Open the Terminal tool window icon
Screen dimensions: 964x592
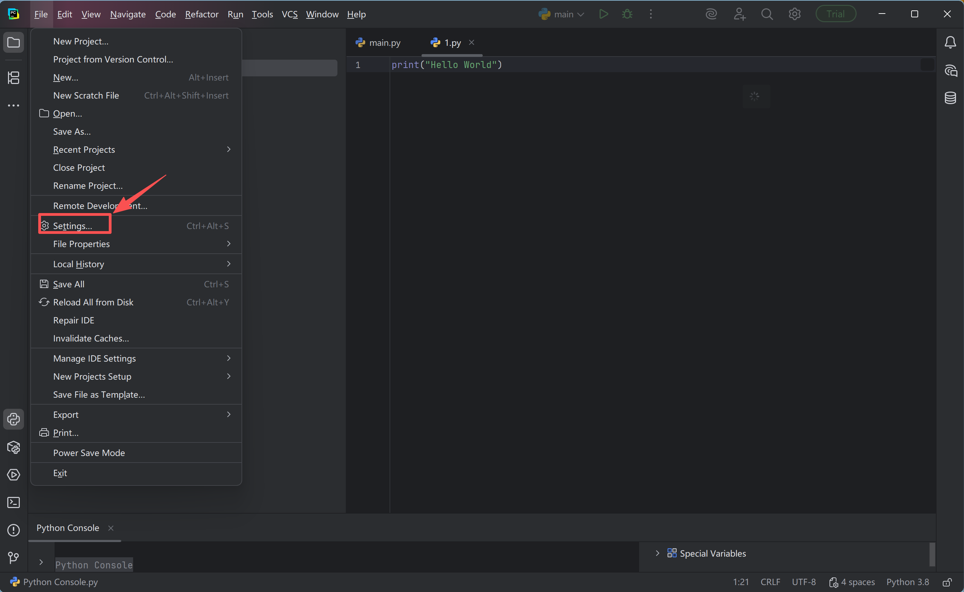14,502
